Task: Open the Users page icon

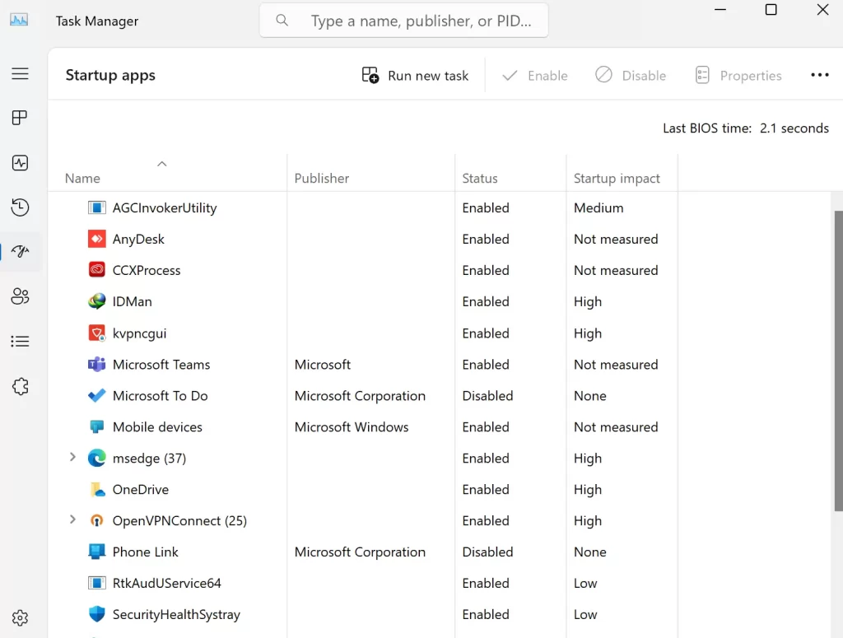Action: 20,296
